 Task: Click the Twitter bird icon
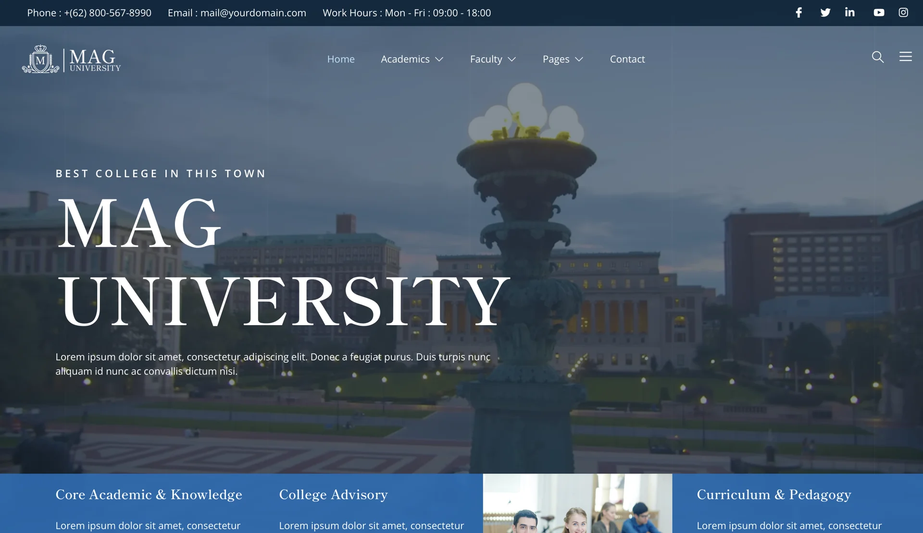tap(825, 13)
